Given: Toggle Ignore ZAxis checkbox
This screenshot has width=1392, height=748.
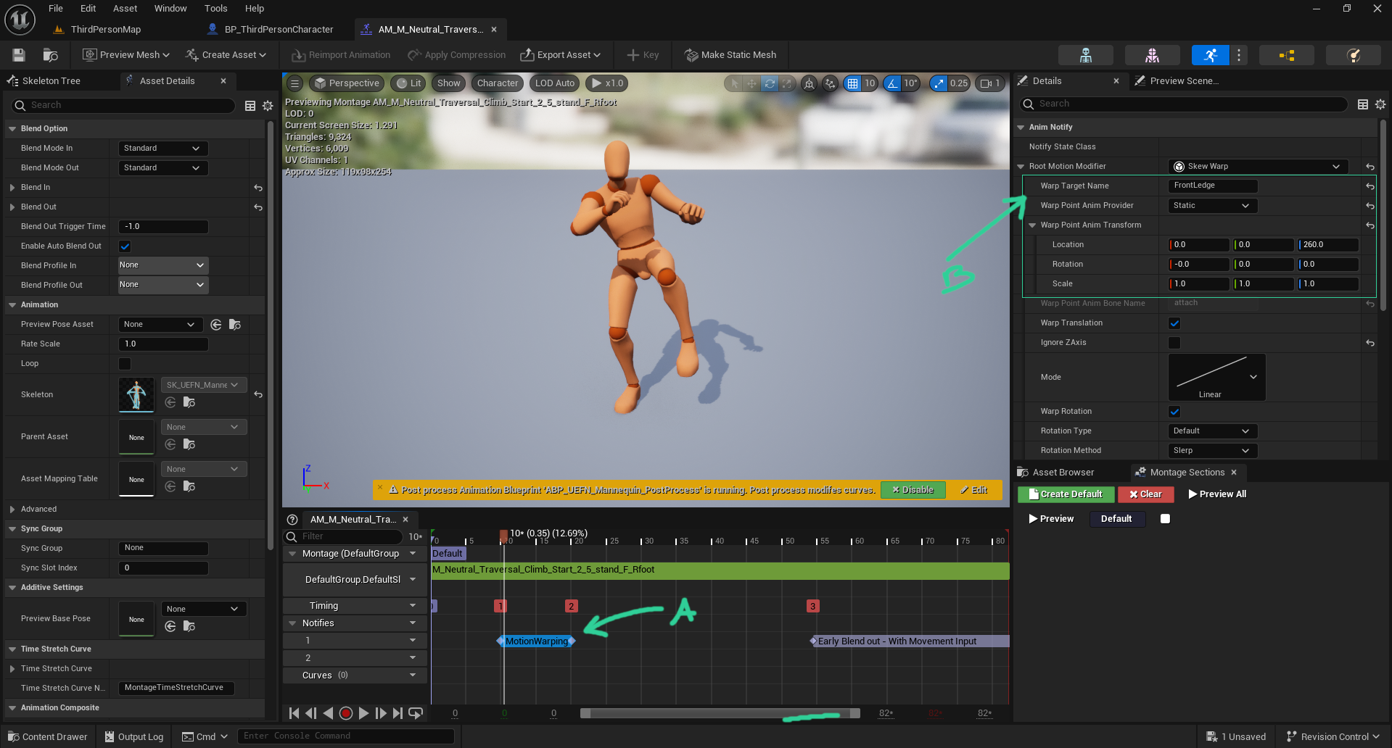Looking at the screenshot, I should 1174,343.
